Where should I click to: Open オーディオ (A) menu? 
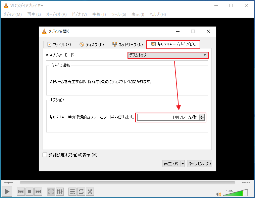click(x=56, y=14)
